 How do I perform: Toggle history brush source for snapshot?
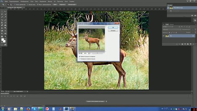click(168, 8)
